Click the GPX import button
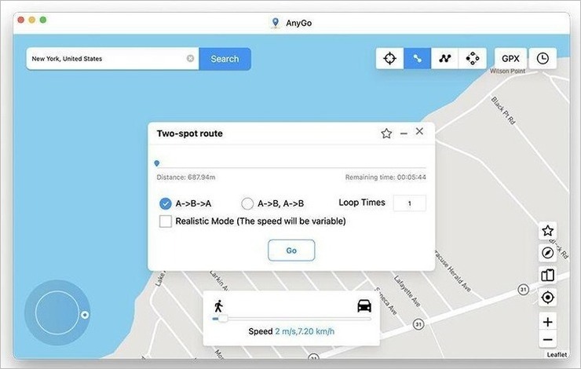Image resolution: width=581 pixels, height=369 pixels. 510,59
